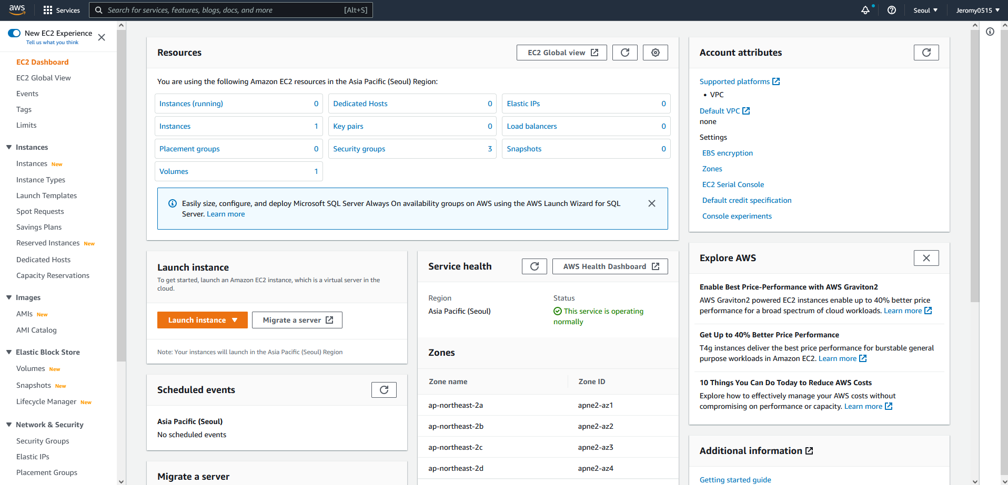Screen dimensions: 1008x485
Task: Open the AWS Health Dashboard button
Action: pos(610,266)
